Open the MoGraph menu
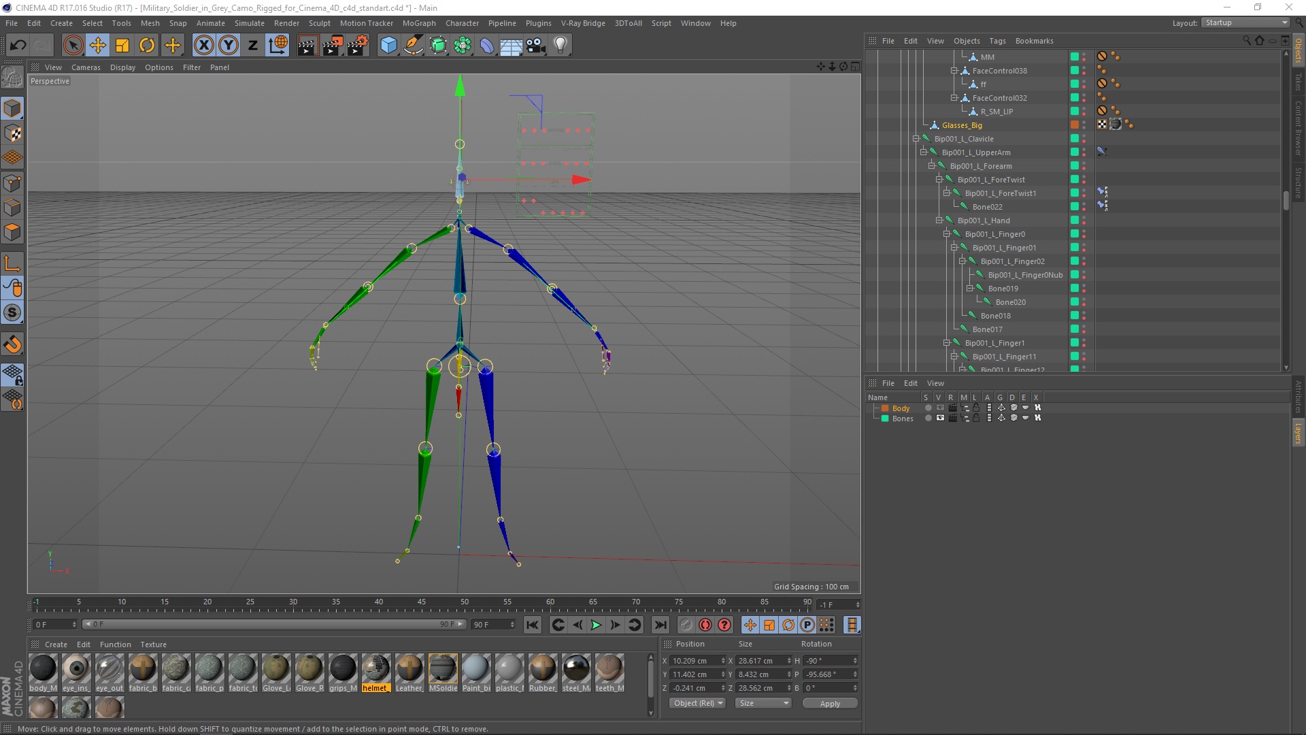 (x=419, y=23)
